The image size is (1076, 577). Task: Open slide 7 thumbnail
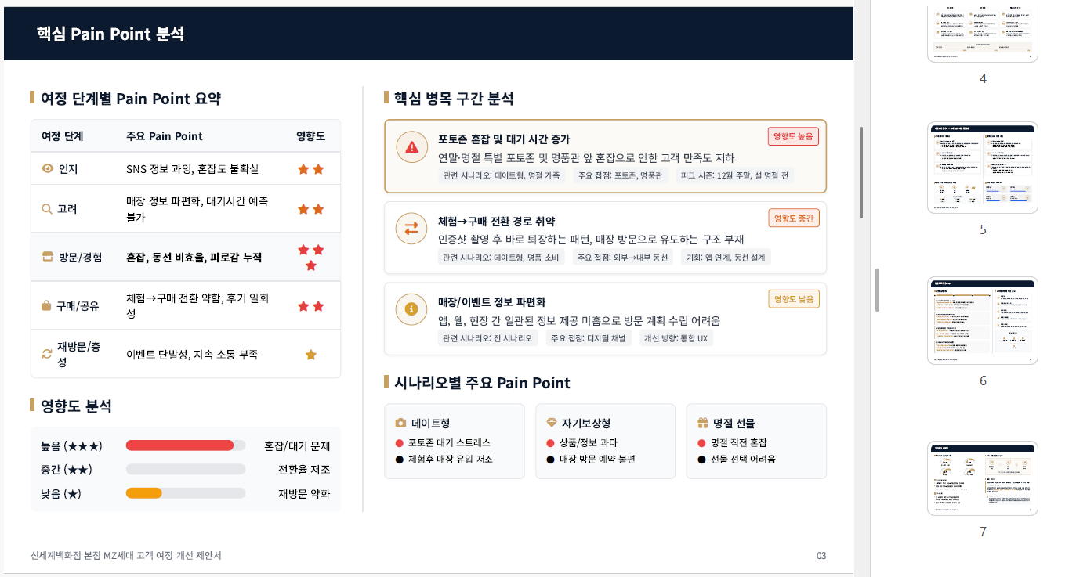(982, 478)
